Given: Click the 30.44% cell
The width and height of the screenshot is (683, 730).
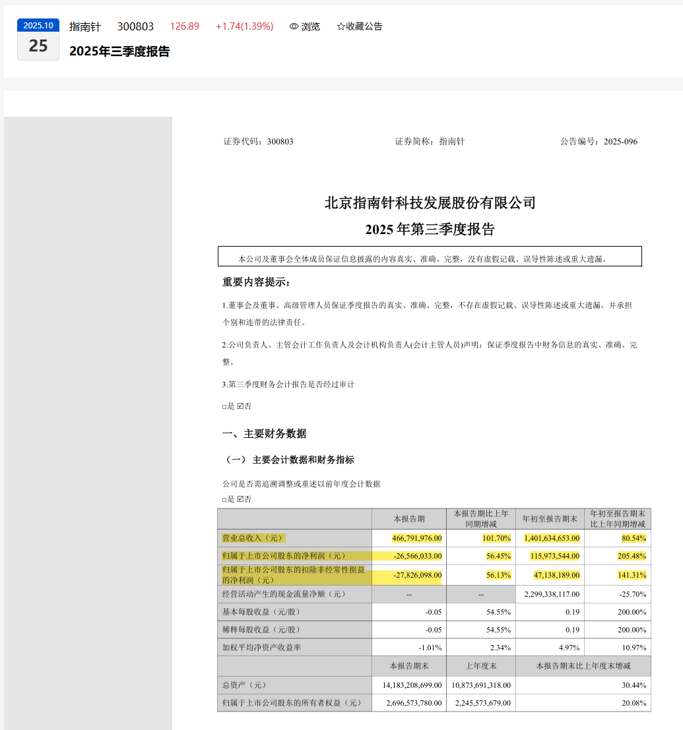Looking at the screenshot, I should coord(634,685).
